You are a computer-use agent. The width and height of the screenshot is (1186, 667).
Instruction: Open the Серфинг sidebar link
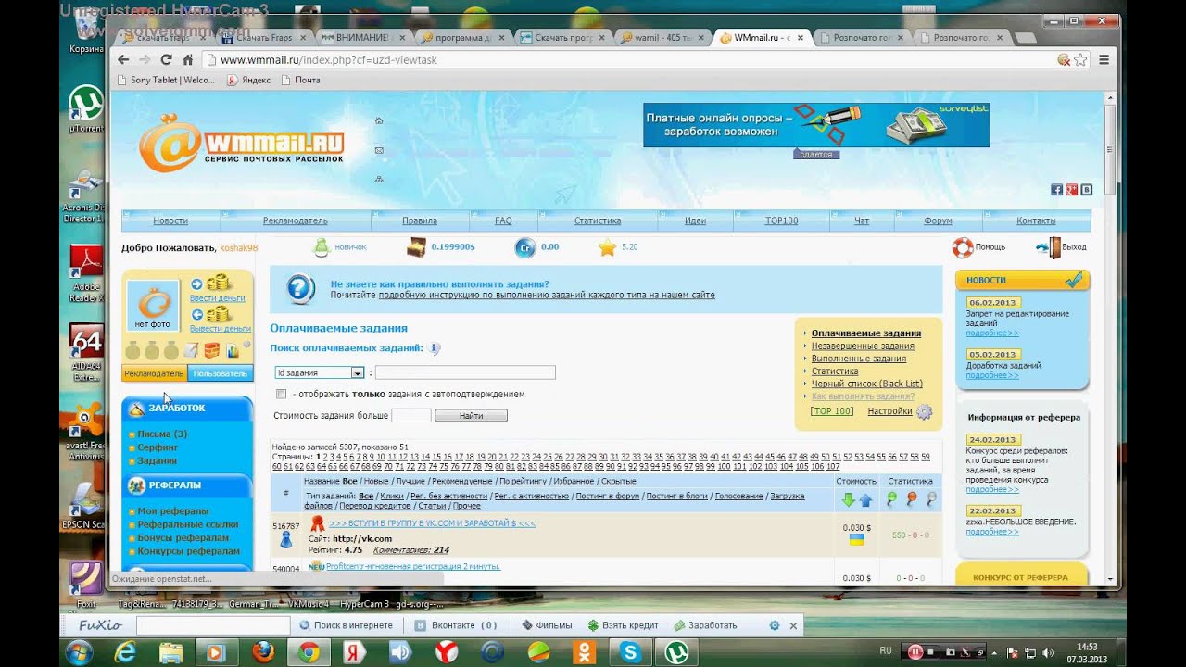pyautogui.click(x=158, y=447)
